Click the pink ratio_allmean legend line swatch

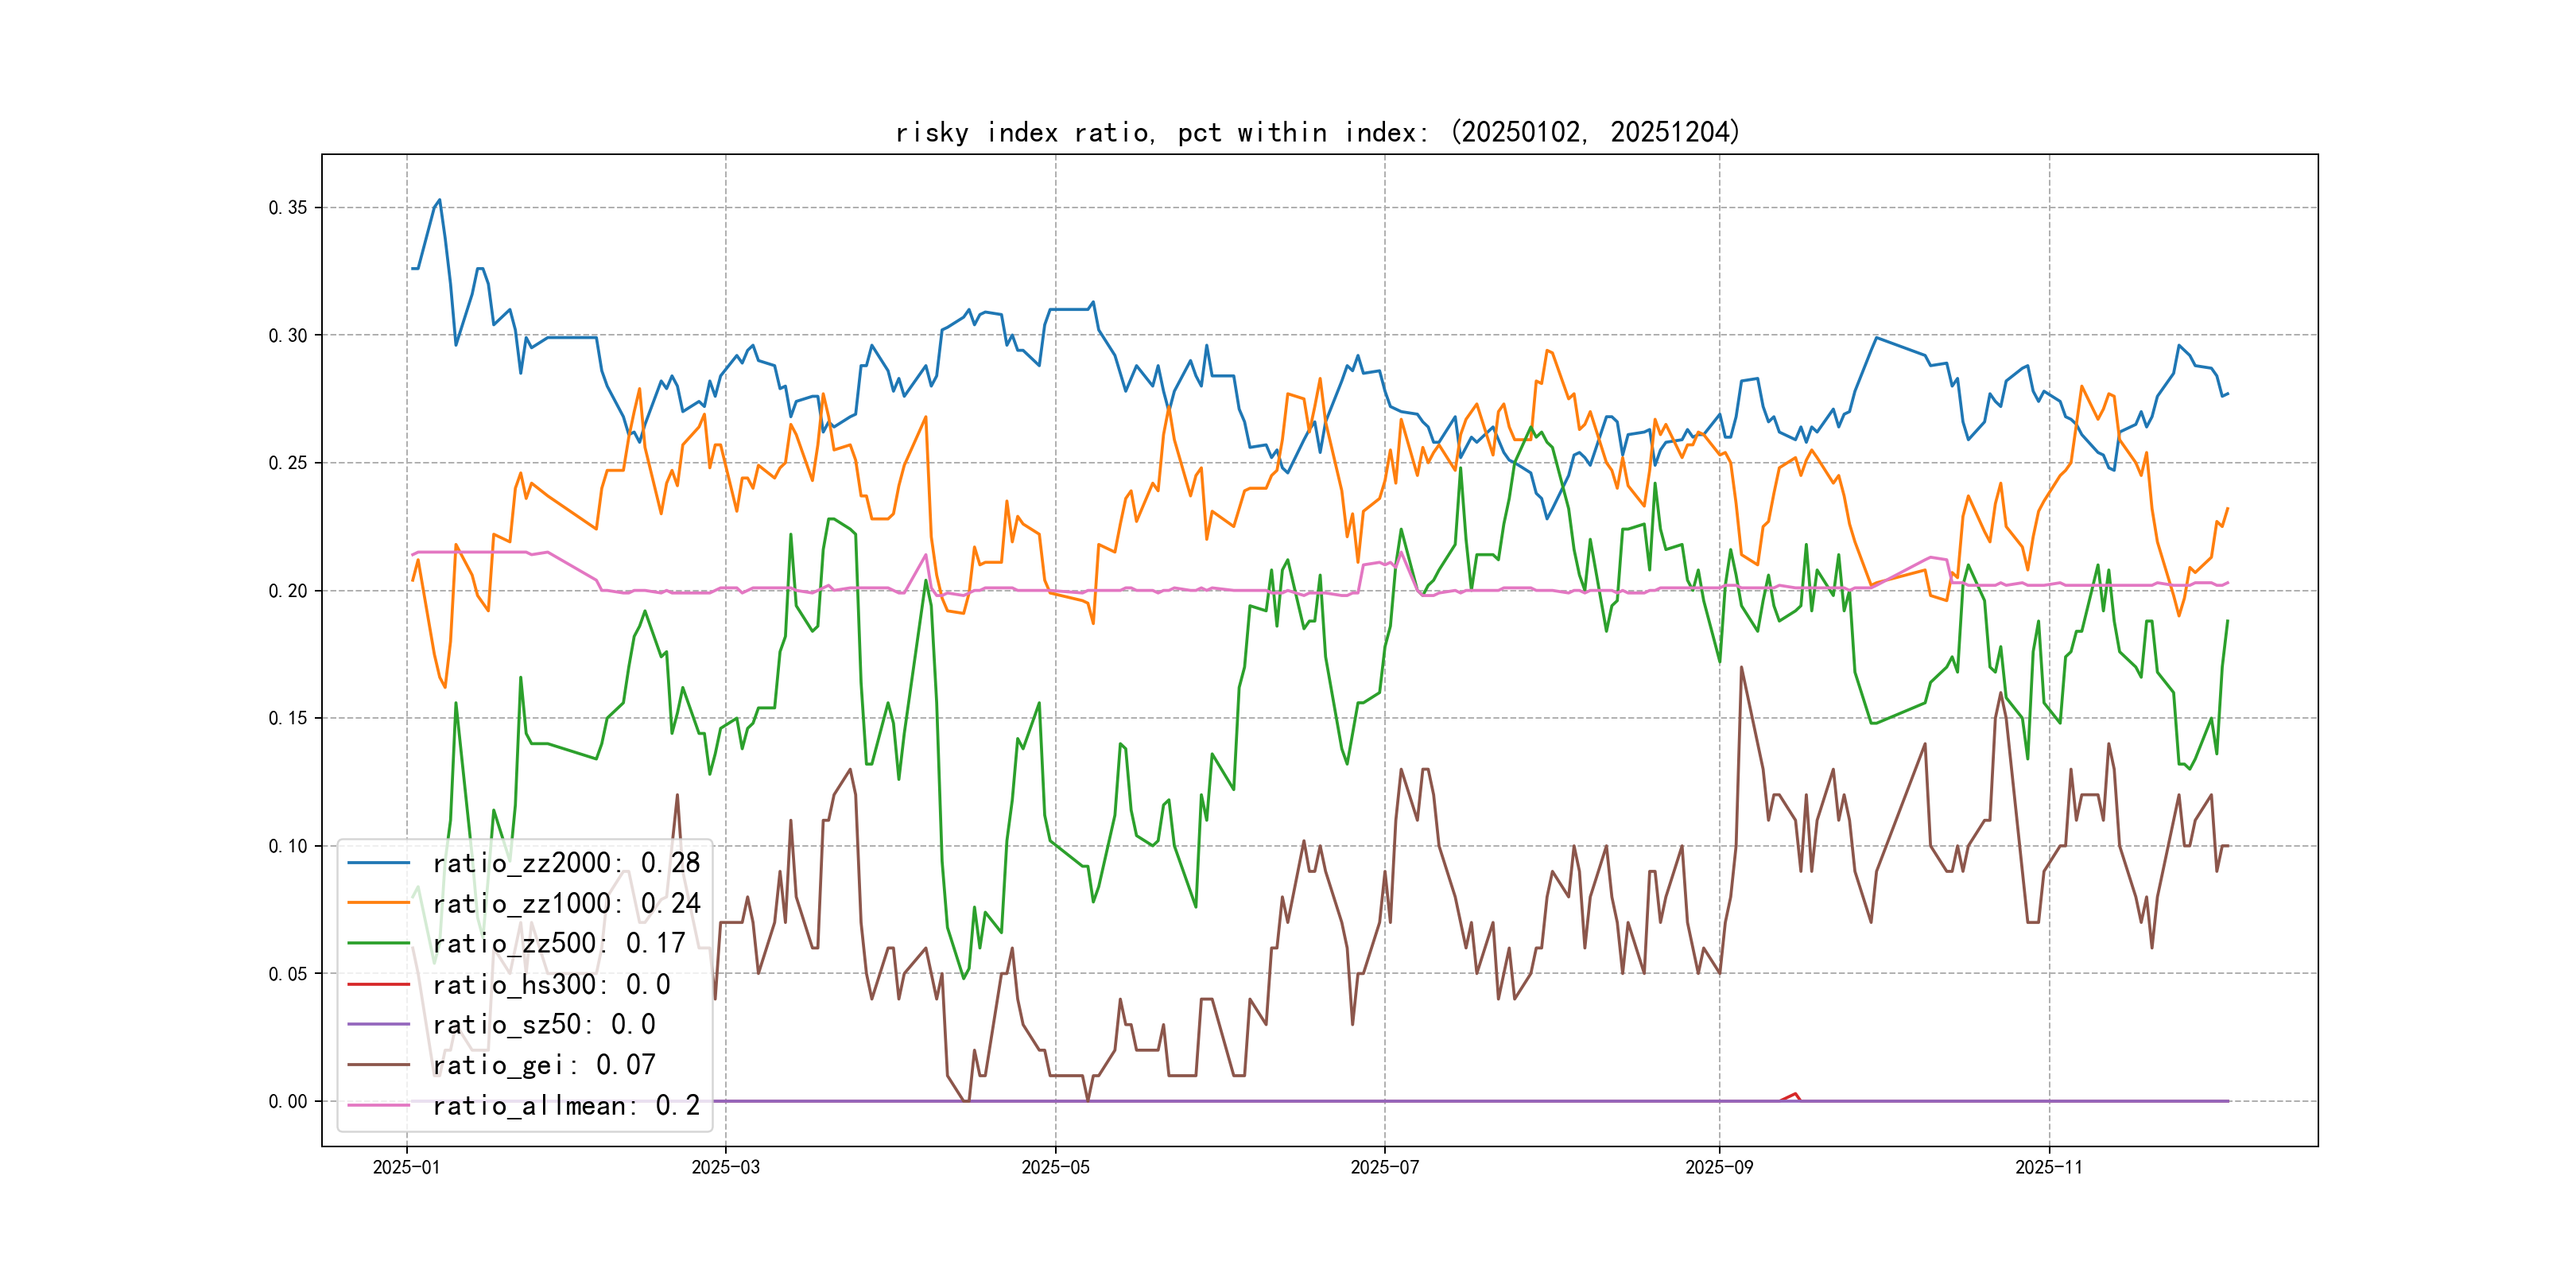tap(378, 1105)
